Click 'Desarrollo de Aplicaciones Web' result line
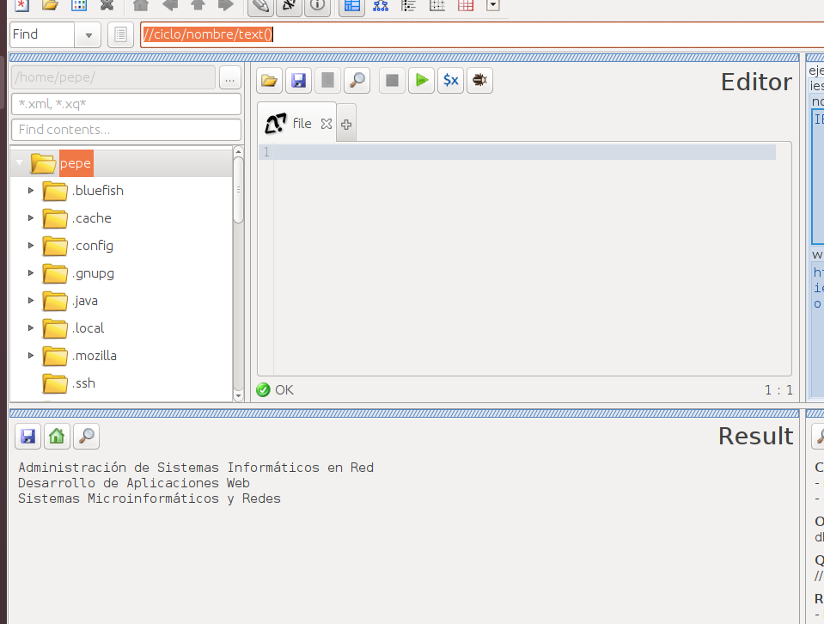The width and height of the screenshot is (824, 624). point(134,483)
